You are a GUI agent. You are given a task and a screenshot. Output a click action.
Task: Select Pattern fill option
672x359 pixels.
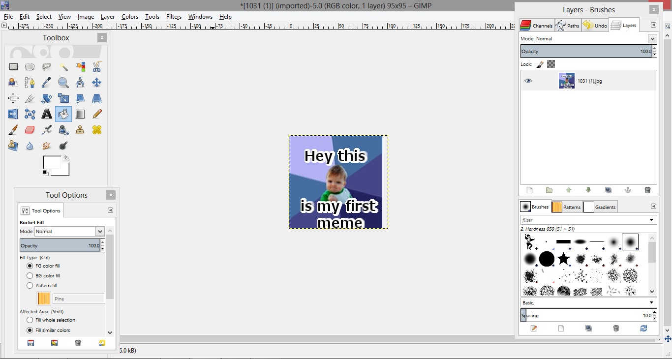(30, 285)
